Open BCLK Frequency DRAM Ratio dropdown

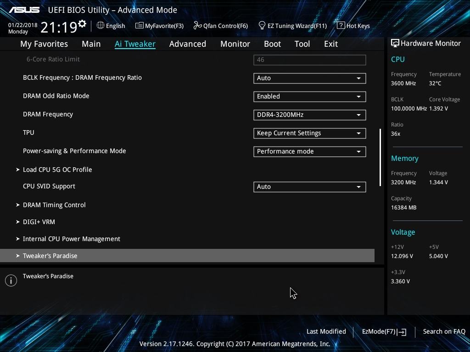pos(310,78)
